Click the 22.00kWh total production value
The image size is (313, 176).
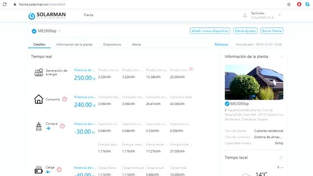[x=177, y=77]
